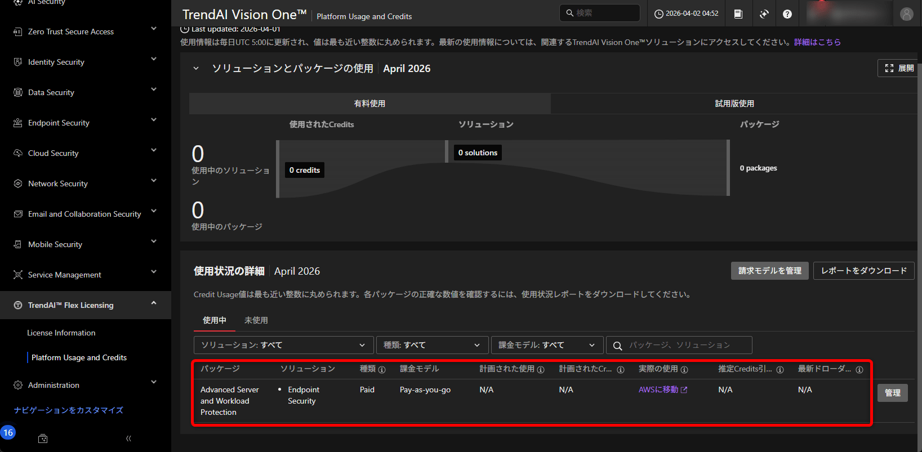Click the Cloud Security sidebar icon

click(x=18, y=153)
